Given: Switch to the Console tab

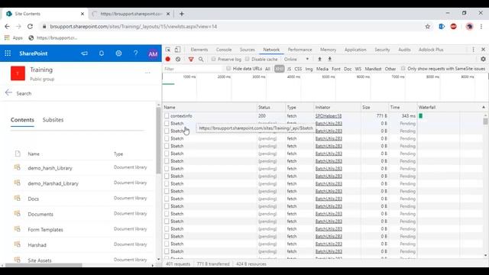Looking at the screenshot, I should click(224, 50).
